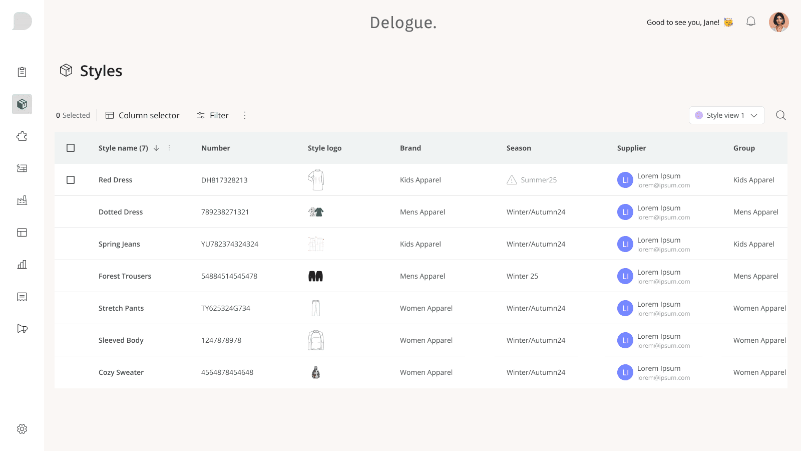Open the Style name column options menu
The image size is (801, 451).
[169, 148]
